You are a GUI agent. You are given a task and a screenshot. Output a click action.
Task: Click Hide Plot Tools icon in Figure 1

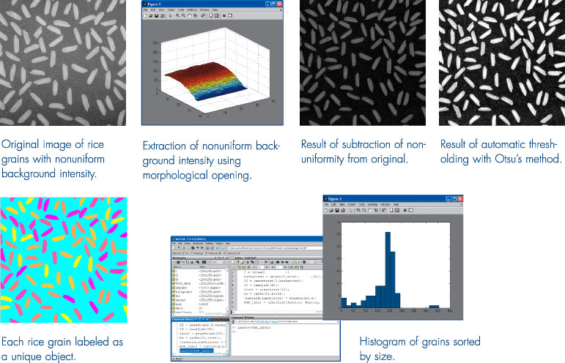(x=224, y=16)
